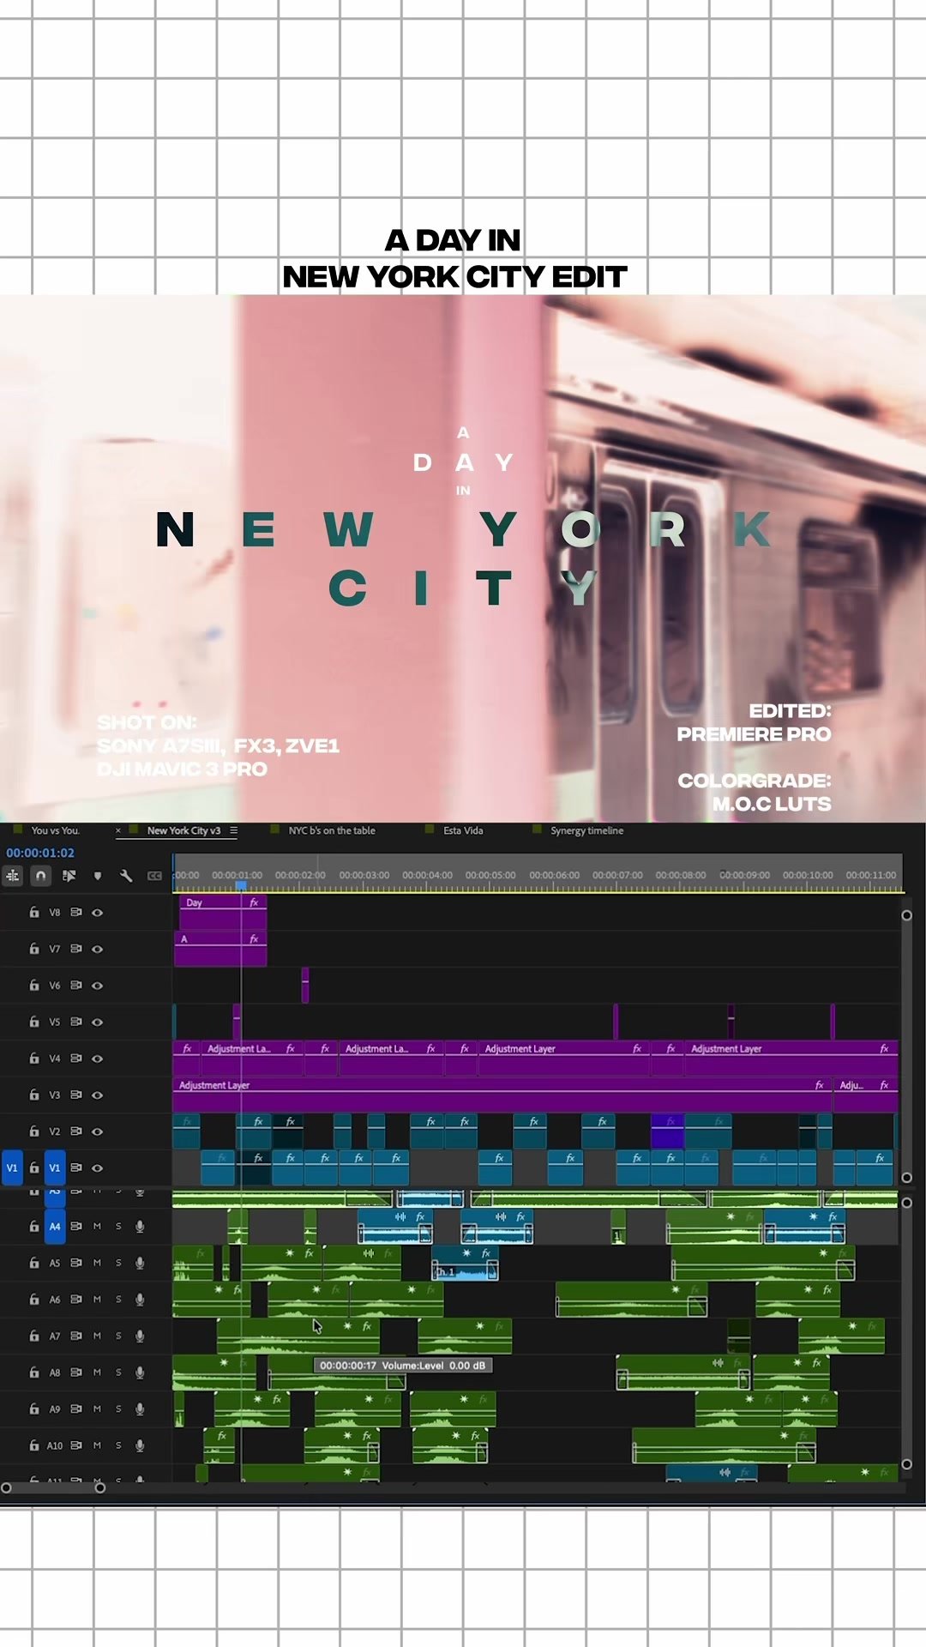Click right handle of horizontal zoom bar
The height and width of the screenshot is (1647, 926).
click(x=100, y=1488)
